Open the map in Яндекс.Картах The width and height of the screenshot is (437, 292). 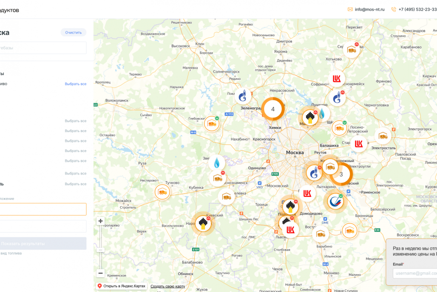click(x=122, y=286)
